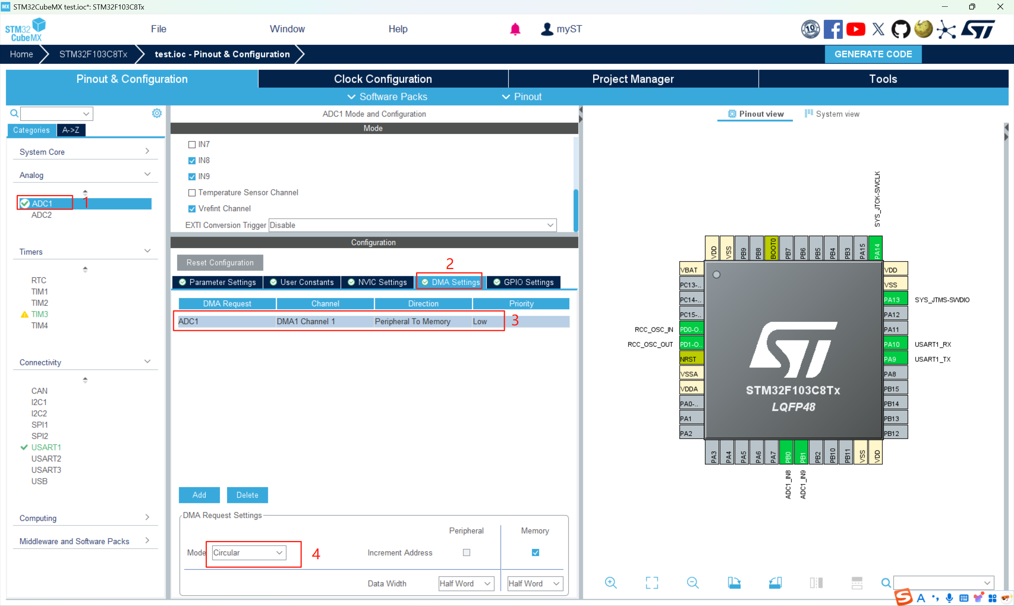
Task: Open the wiki globe icon
Action: pos(923,29)
